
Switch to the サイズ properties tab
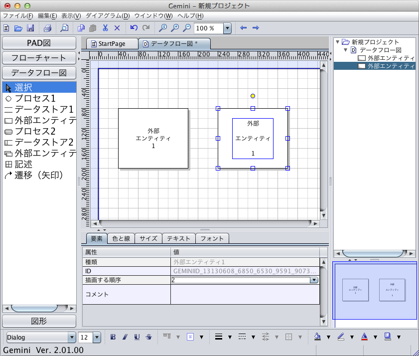tap(148, 239)
